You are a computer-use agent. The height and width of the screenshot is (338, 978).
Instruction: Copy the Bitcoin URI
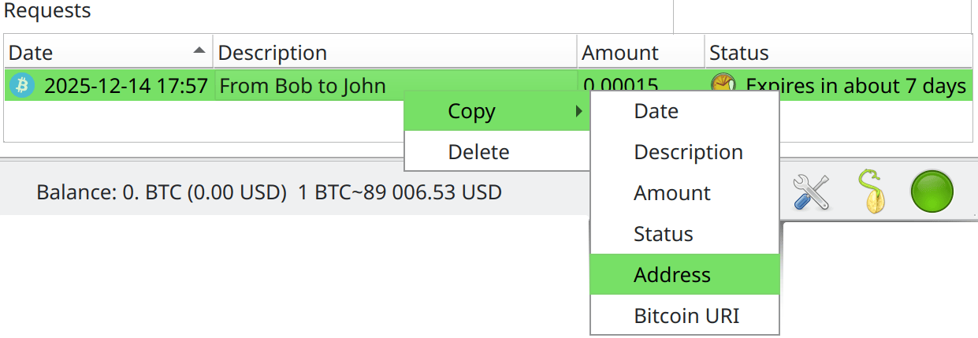tap(686, 316)
